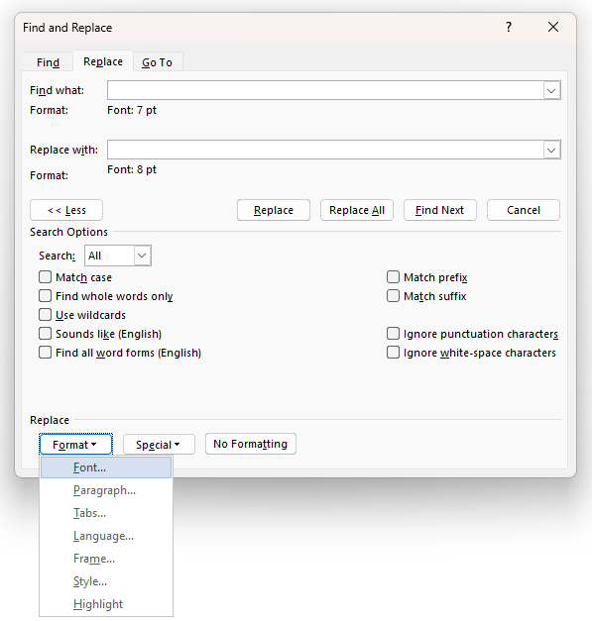Open the Special dropdown button
The height and width of the screenshot is (621, 592).
click(x=159, y=445)
